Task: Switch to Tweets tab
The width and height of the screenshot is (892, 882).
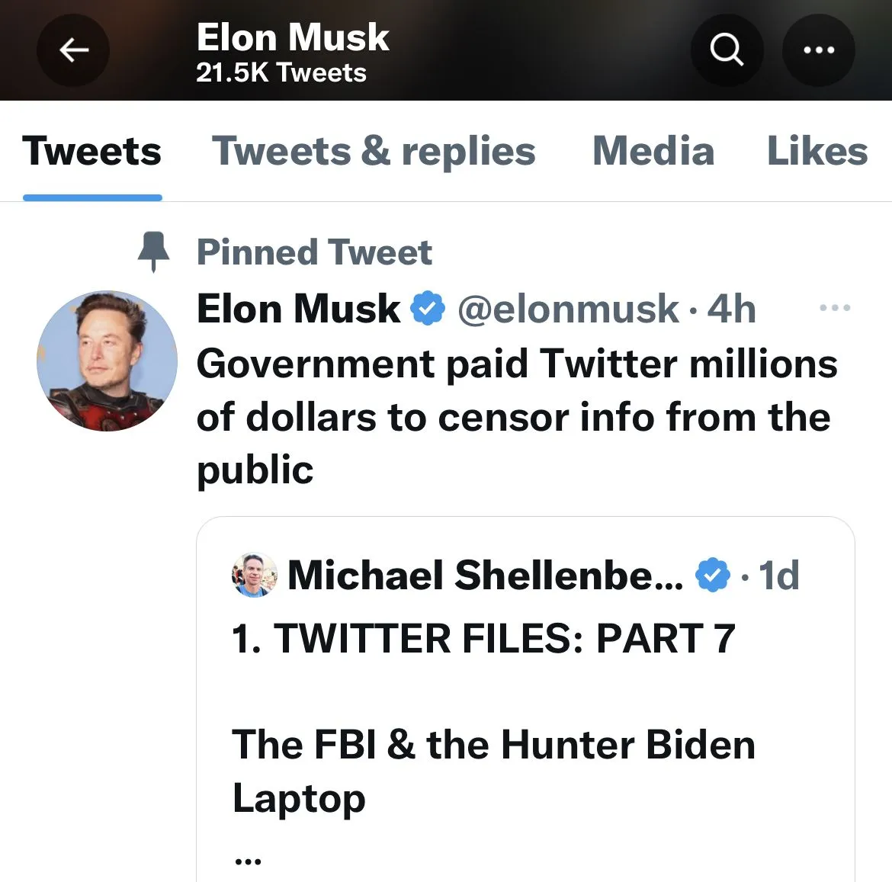Action: pos(92,151)
